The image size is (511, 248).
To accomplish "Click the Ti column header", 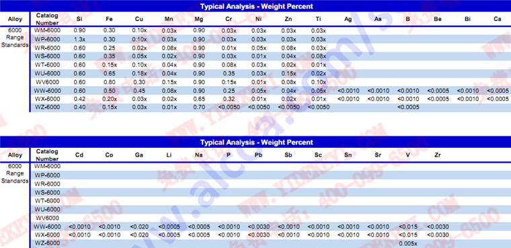I will (318, 19).
